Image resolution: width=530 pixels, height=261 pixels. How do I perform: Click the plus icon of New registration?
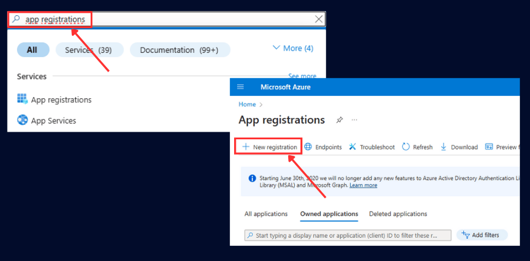click(x=246, y=146)
